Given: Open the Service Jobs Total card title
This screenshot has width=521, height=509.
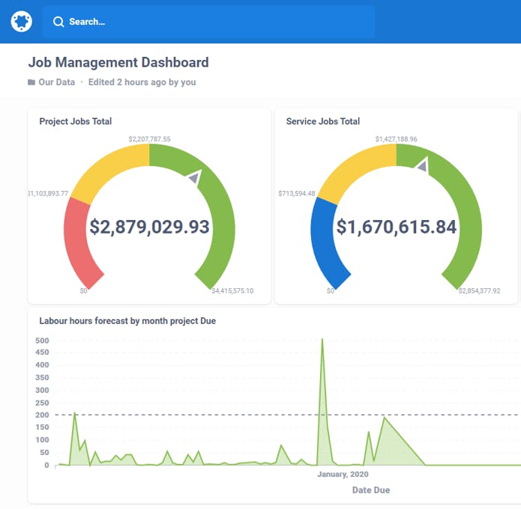Looking at the screenshot, I should pos(323,121).
